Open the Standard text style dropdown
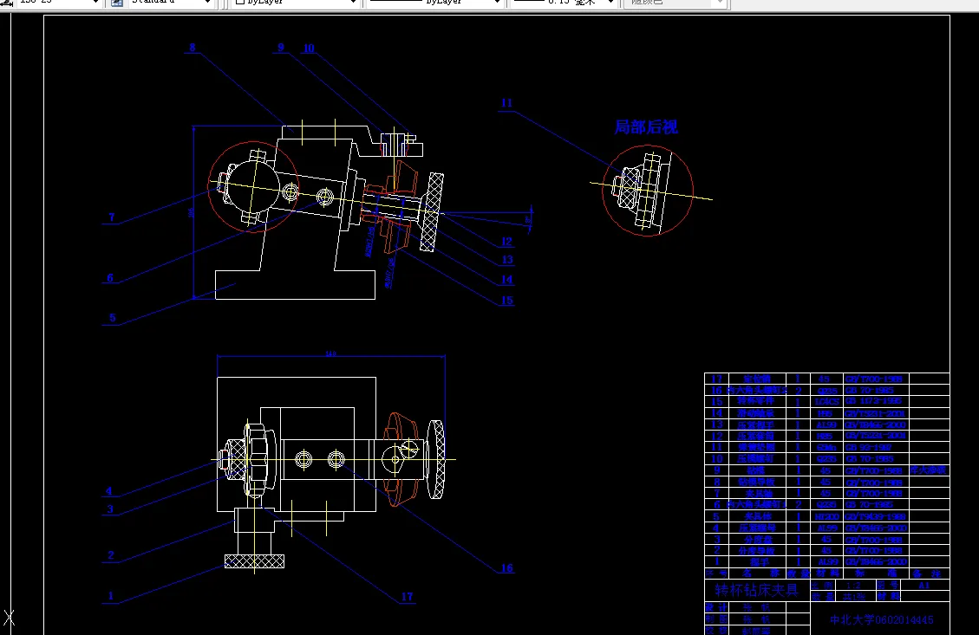 pos(171,3)
